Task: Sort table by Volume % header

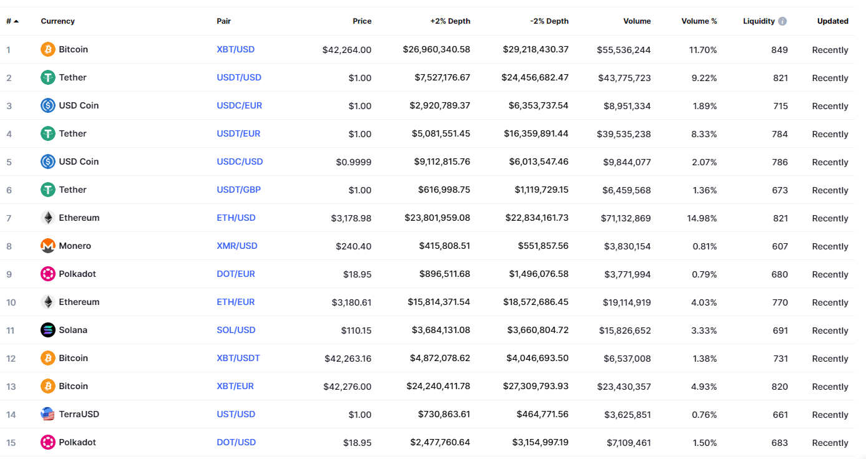Action: 699,21
